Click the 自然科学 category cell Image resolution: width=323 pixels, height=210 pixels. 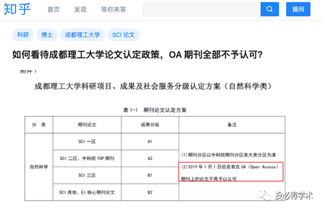pyautogui.click(x=39, y=167)
